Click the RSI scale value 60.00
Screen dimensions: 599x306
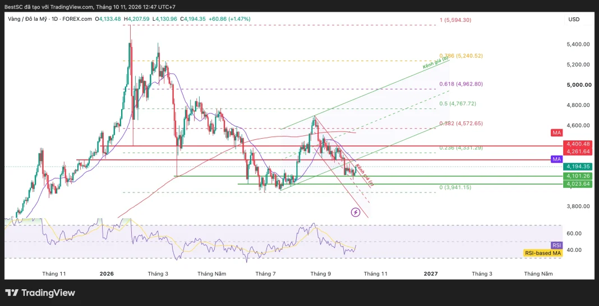coord(574,233)
